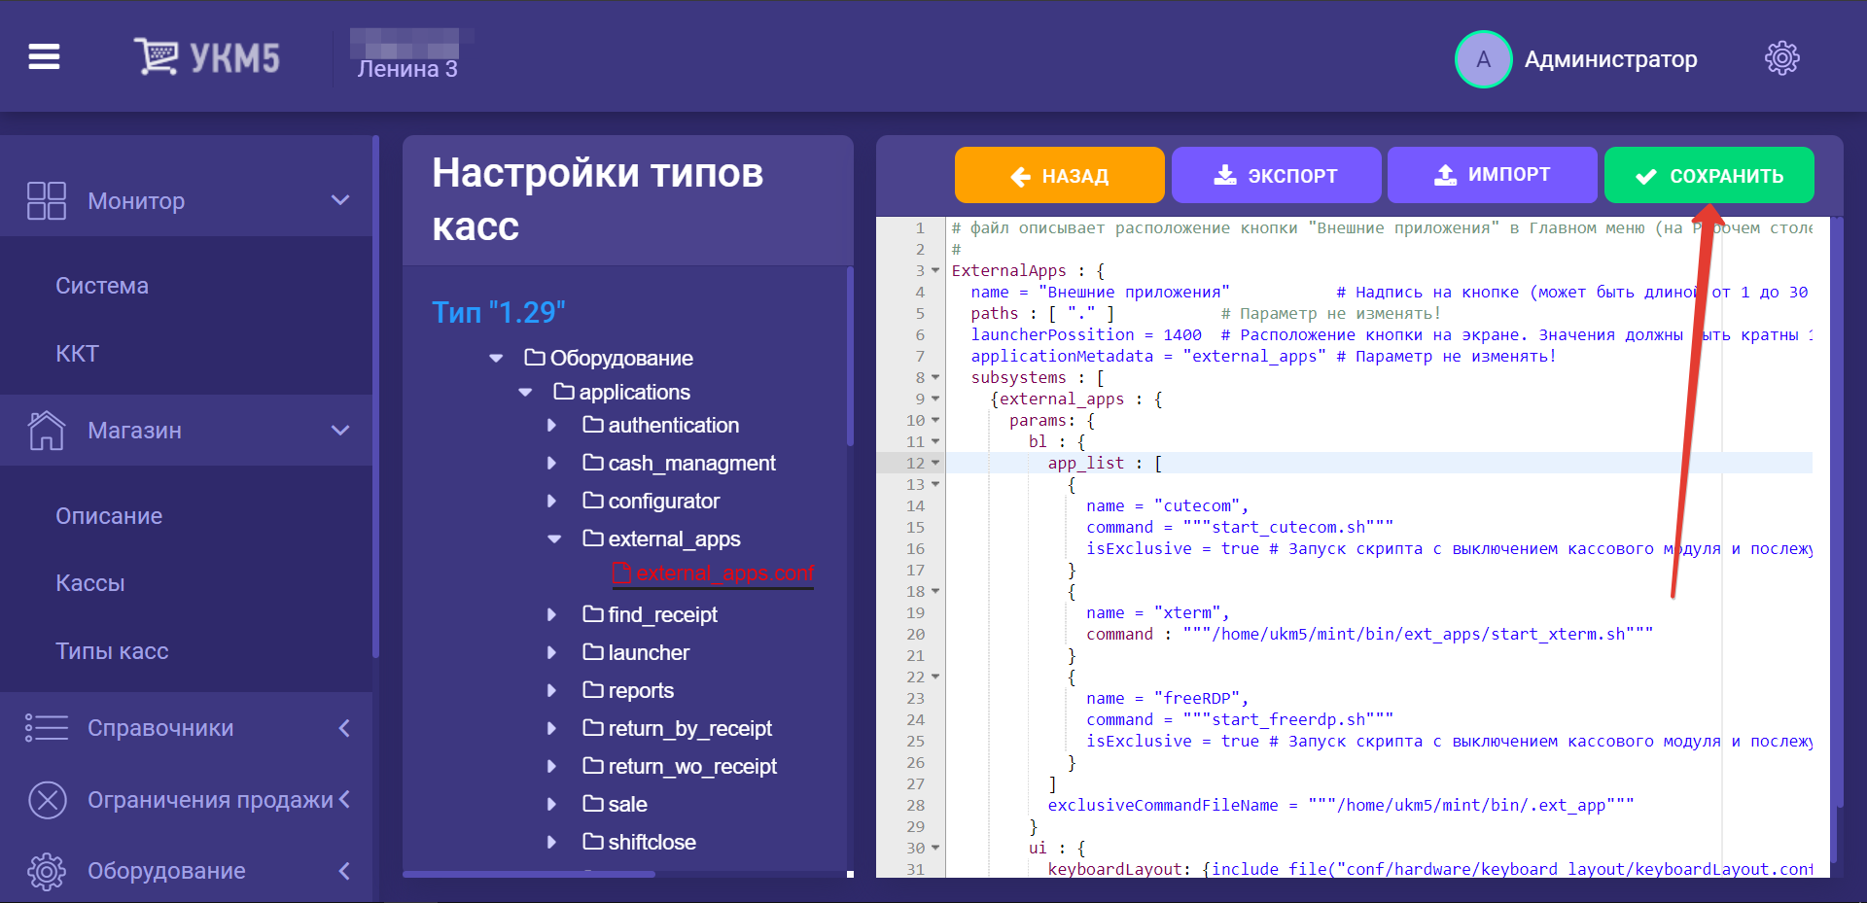Click the authentication folder icon
Image resolution: width=1867 pixels, height=903 pixels.
593,424
